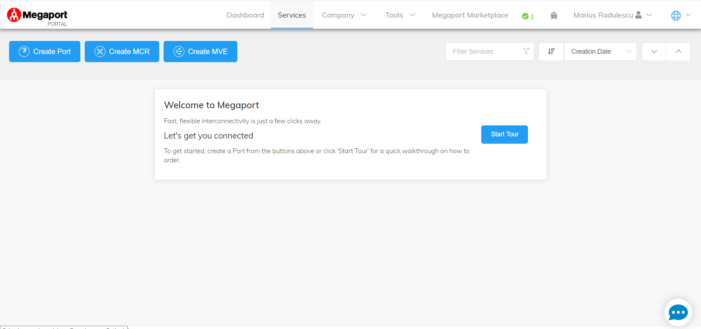Collapse all services with up chevron
This screenshot has width=701, height=329.
[678, 52]
